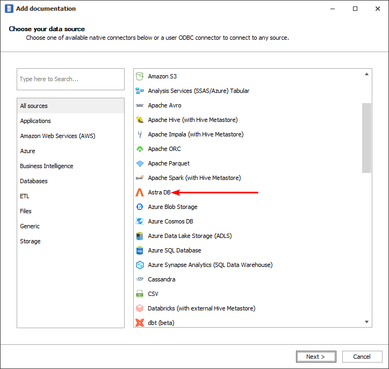Select the Databases category

point(34,181)
